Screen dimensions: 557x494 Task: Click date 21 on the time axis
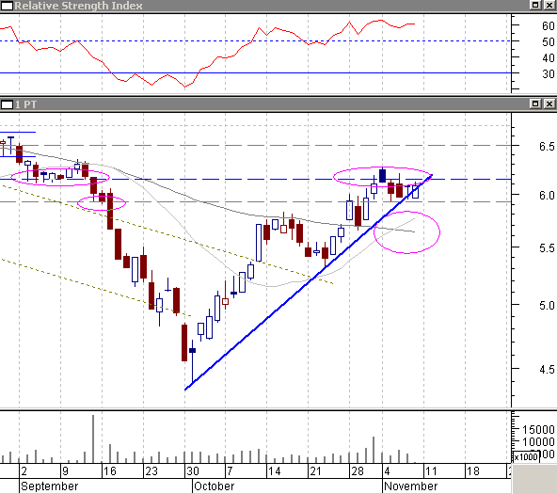point(315,471)
